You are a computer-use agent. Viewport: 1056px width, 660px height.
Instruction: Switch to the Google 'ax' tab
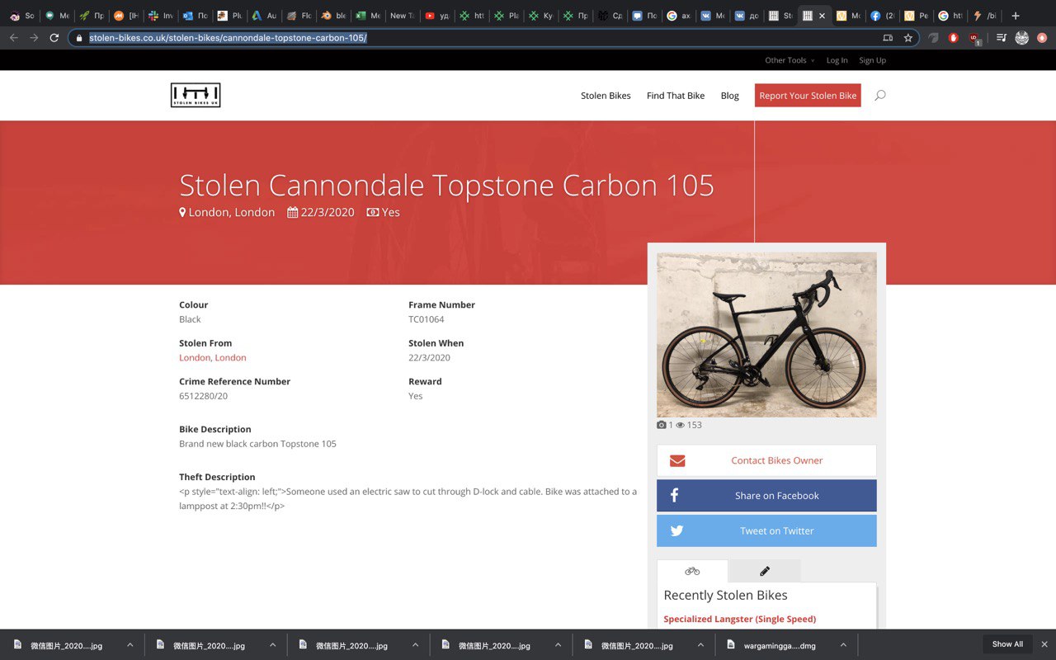(679, 16)
